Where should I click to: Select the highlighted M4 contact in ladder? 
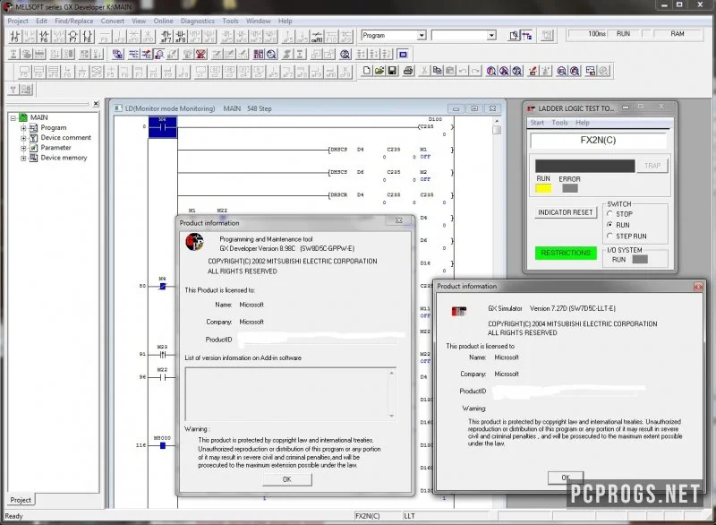[163, 127]
